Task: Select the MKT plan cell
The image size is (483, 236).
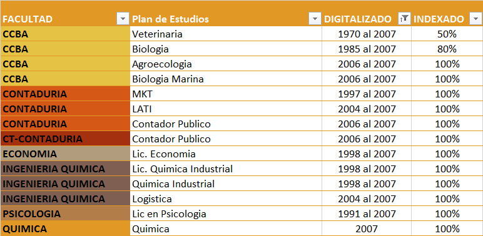Action: tap(226, 94)
